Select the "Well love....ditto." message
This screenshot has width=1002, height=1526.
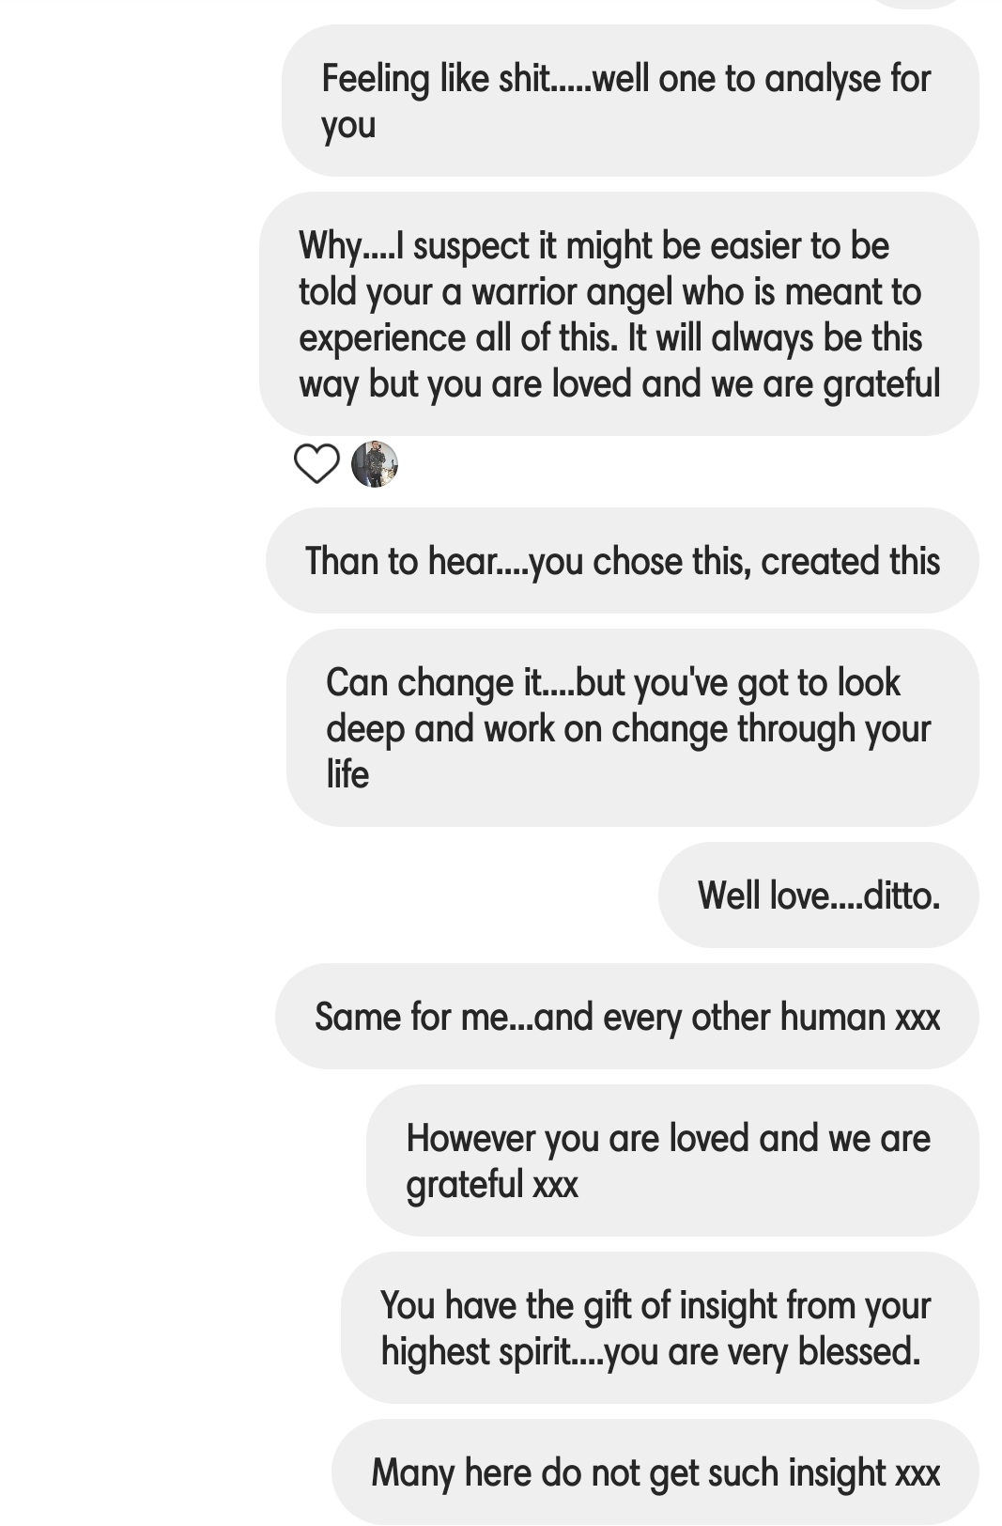coord(818,895)
